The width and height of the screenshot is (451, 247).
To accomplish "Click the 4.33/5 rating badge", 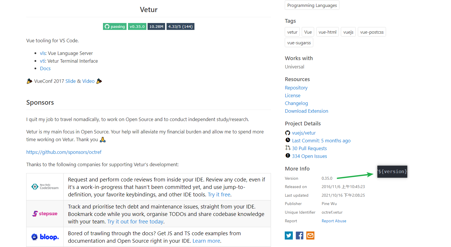I will [180, 26].
